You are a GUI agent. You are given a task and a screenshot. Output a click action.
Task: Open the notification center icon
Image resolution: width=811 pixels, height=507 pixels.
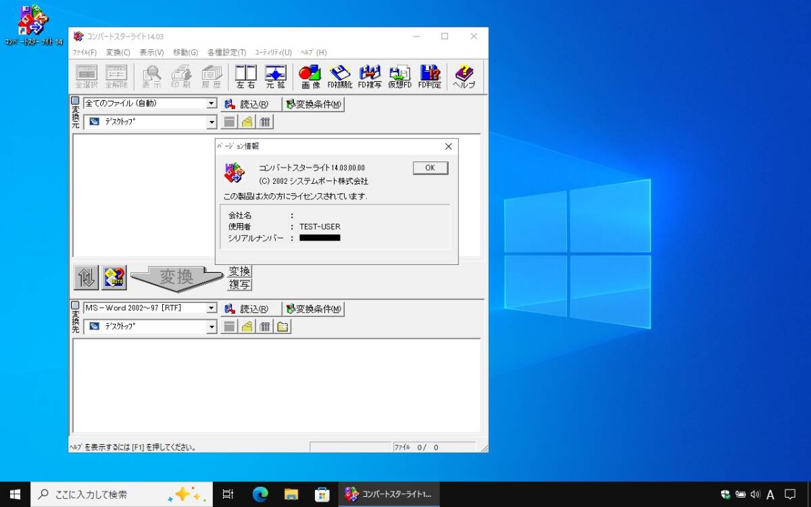[790, 494]
